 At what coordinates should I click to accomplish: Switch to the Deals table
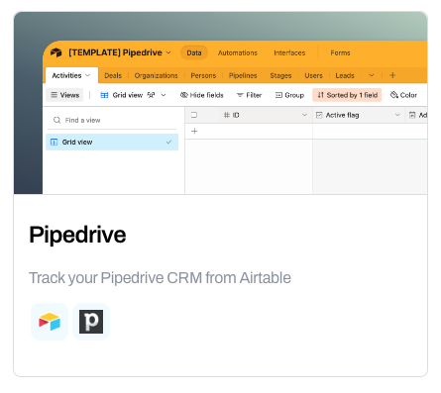(113, 75)
